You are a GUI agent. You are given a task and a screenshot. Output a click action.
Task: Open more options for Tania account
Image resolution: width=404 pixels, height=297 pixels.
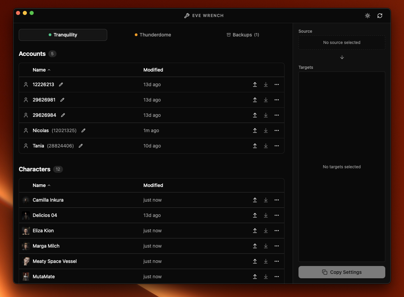pos(276,146)
